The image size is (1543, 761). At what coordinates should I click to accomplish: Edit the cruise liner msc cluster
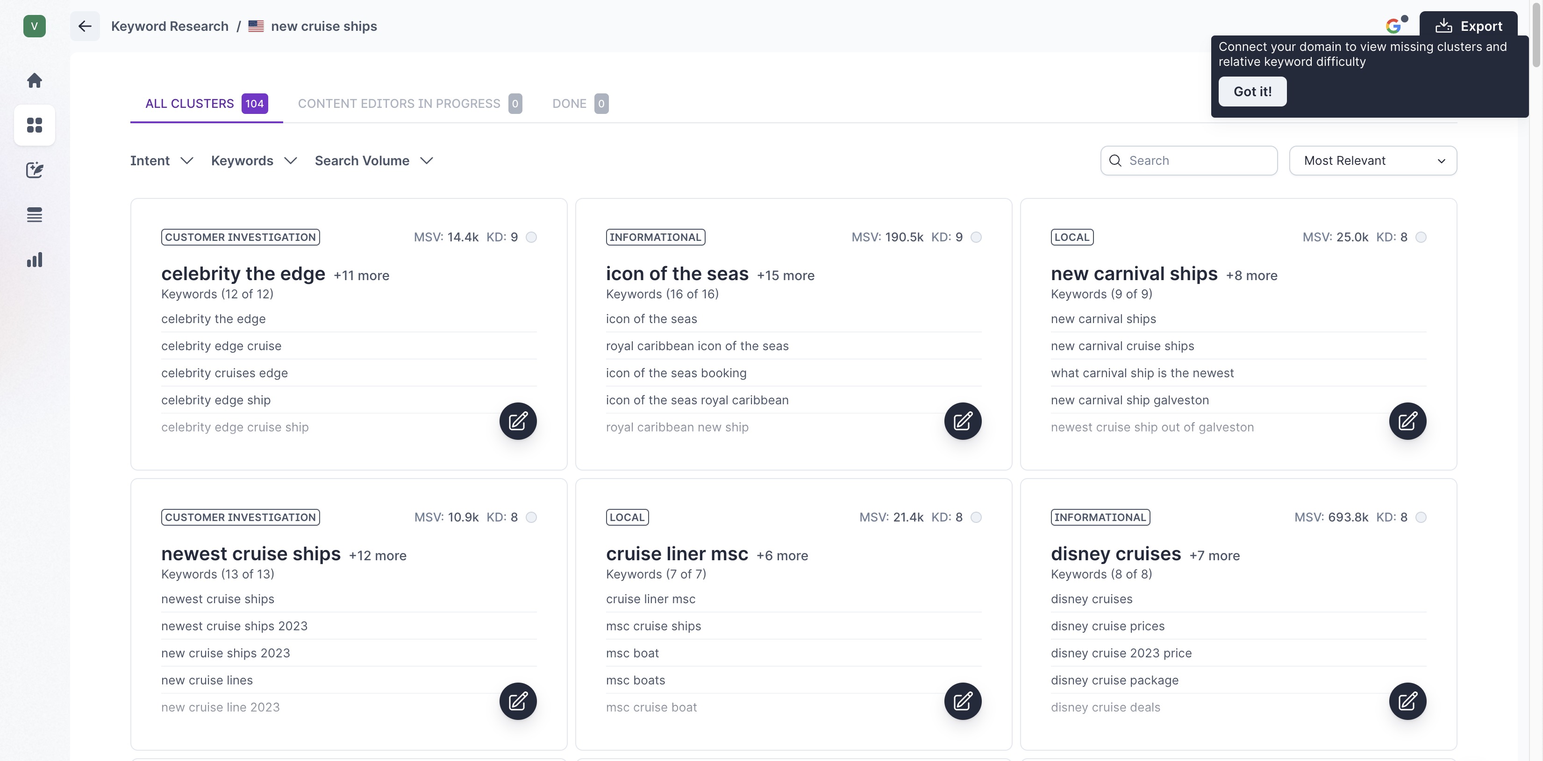click(x=963, y=701)
